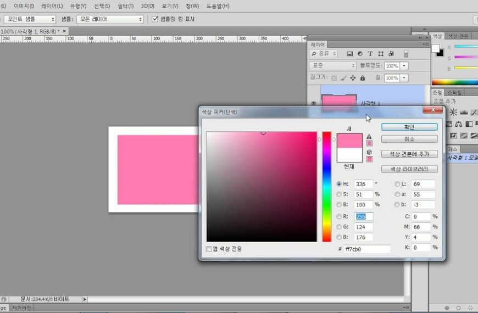Screen dimensions: 478x313
Task: Add a Posterize adjustment
Action: pos(464,136)
